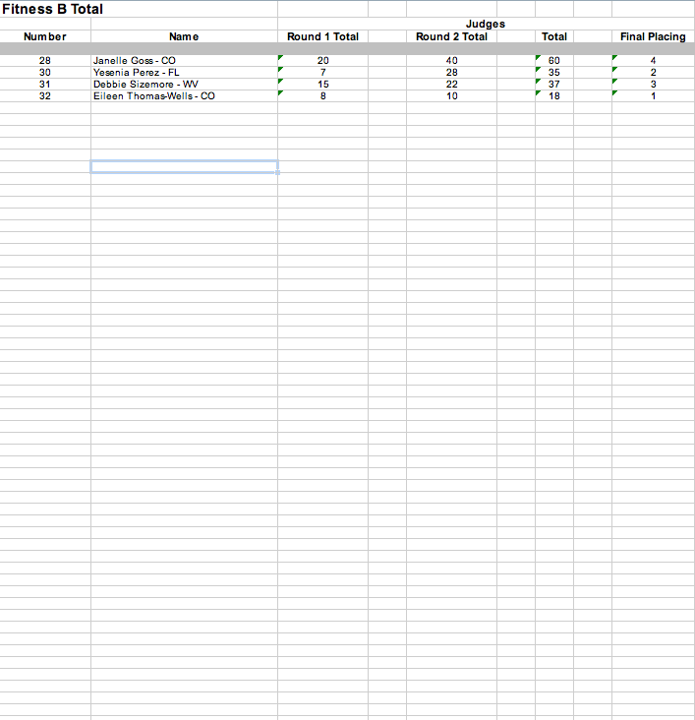695x720 pixels.
Task: Click competitor number 32 cell
Action: click(45, 96)
